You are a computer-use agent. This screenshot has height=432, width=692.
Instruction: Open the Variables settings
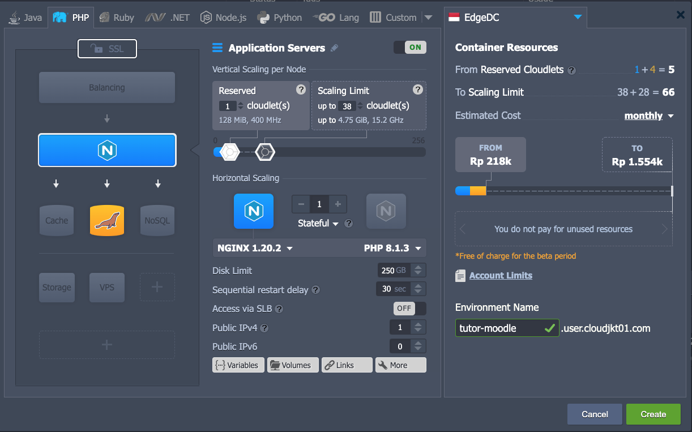[238, 365]
